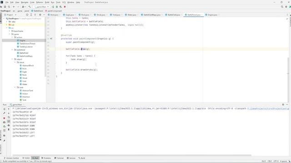291x163 pixels.
Task: Click the Pin Tab icon in Run panel
Action: pyautogui.click(x=4, y=141)
